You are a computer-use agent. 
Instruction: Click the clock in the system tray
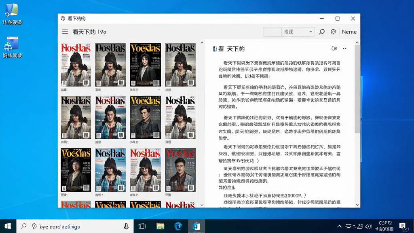(385, 226)
